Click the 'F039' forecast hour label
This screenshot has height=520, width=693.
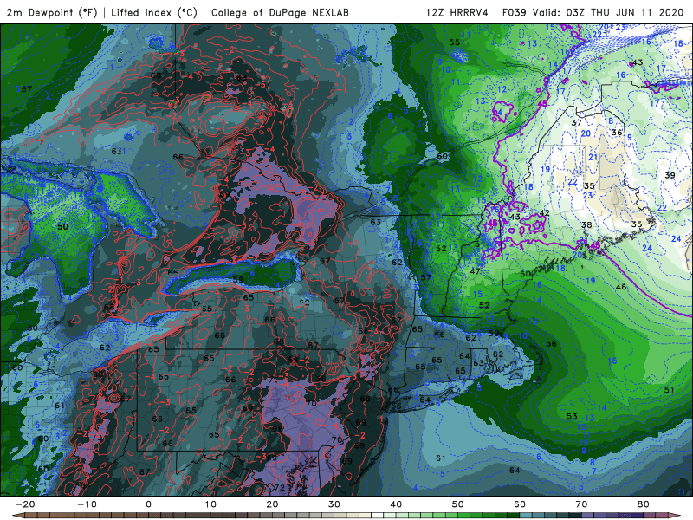pyautogui.click(x=514, y=12)
